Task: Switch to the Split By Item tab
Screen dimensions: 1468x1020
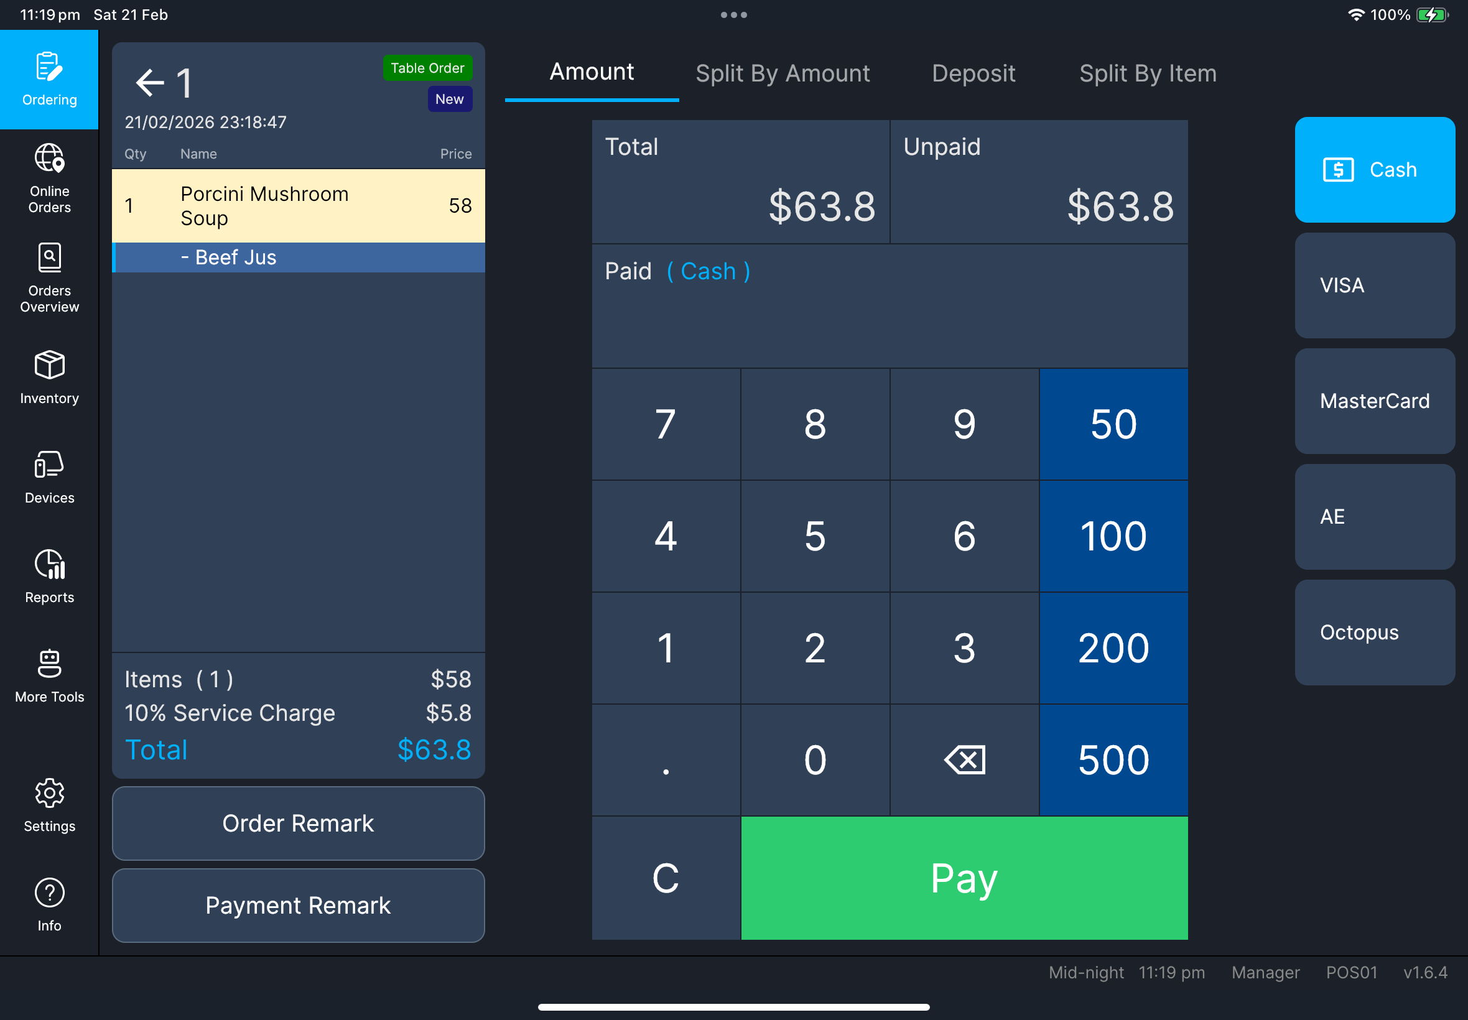Action: pos(1147,73)
